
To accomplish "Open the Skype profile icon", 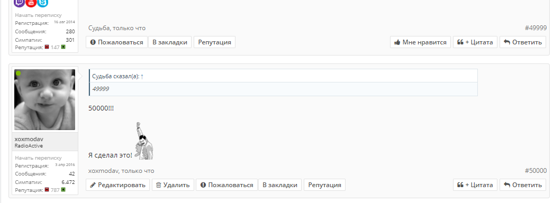I will click(x=43, y=3).
